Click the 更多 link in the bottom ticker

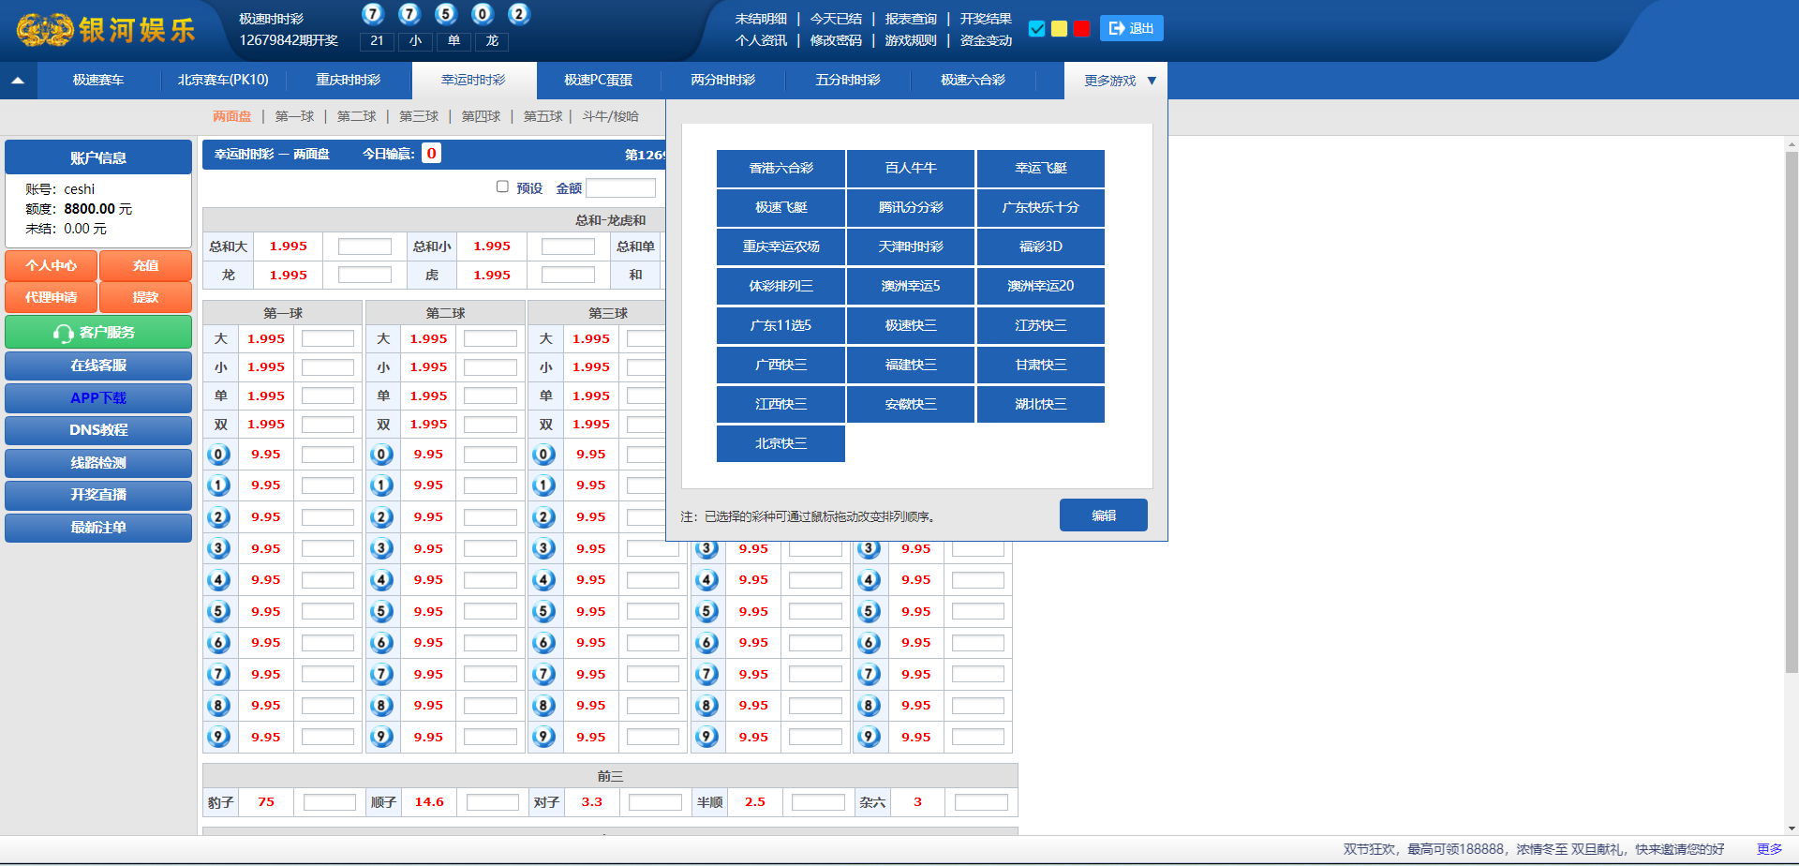(x=1769, y=849)
